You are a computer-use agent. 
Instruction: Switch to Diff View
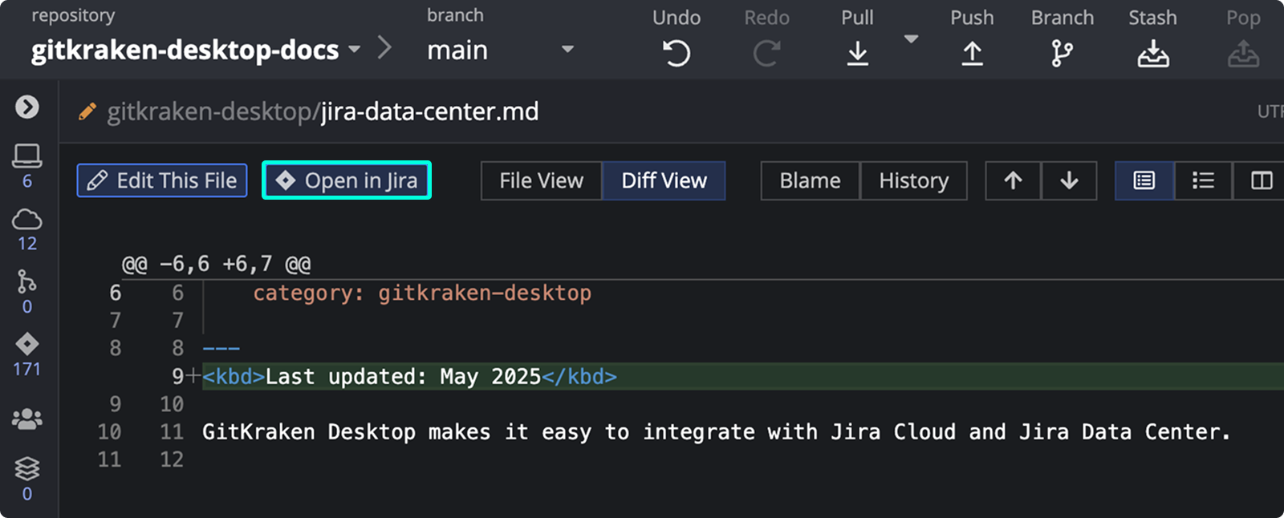664,180
